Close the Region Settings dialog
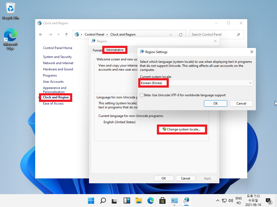Viewport: 277px width, 207px height. point(252,52)
